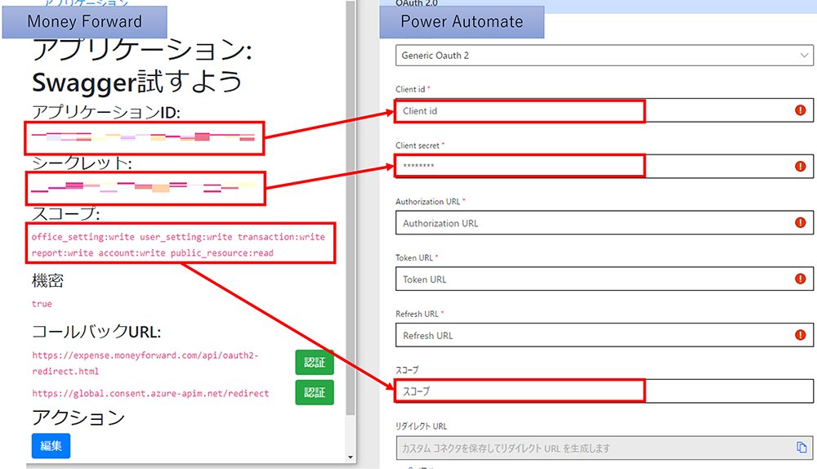Image resolution: width=817 pixels, height=469 pixels.
Task: Click the Client id input field
Action: [x=605, y=110]
